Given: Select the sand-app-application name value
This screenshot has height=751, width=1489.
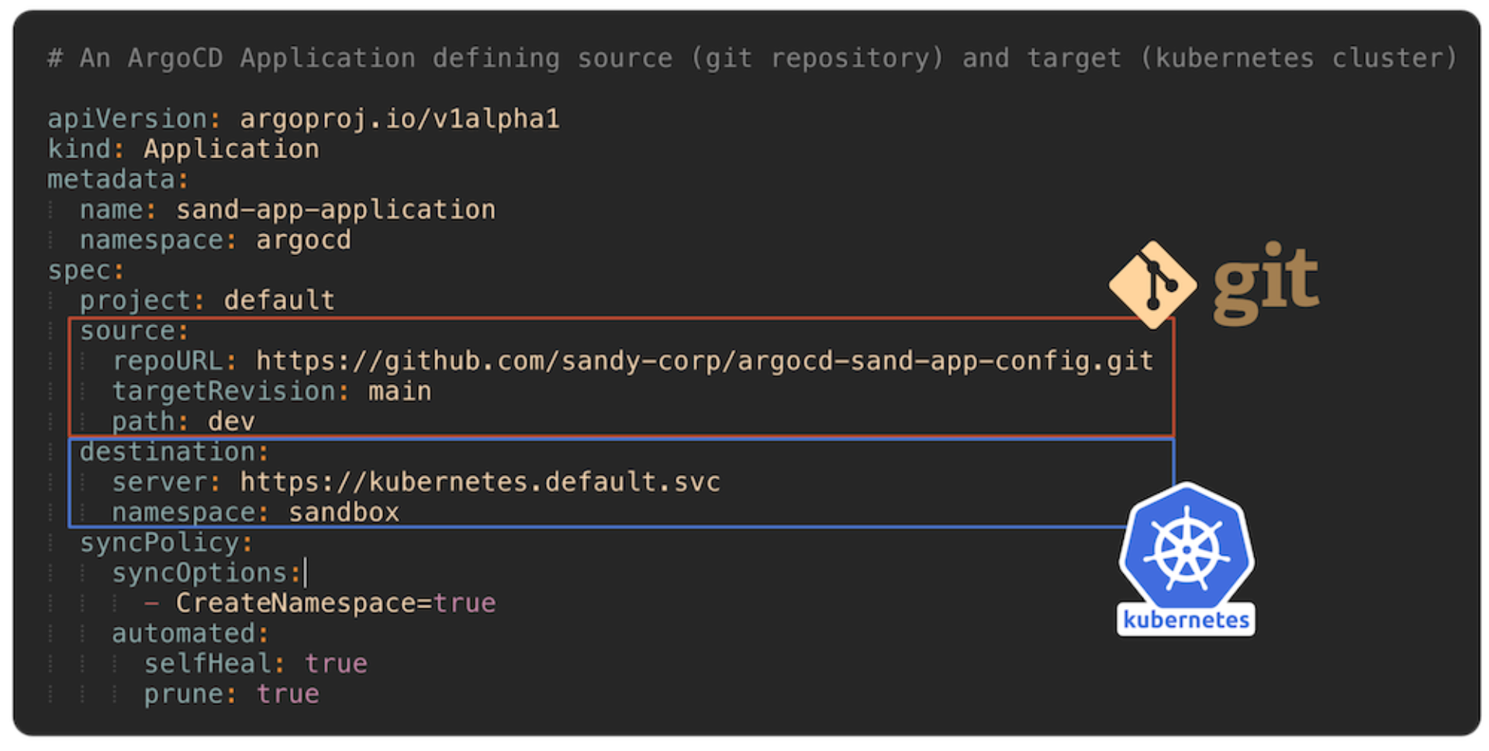Looking at the screenshot, I should 335,209.
